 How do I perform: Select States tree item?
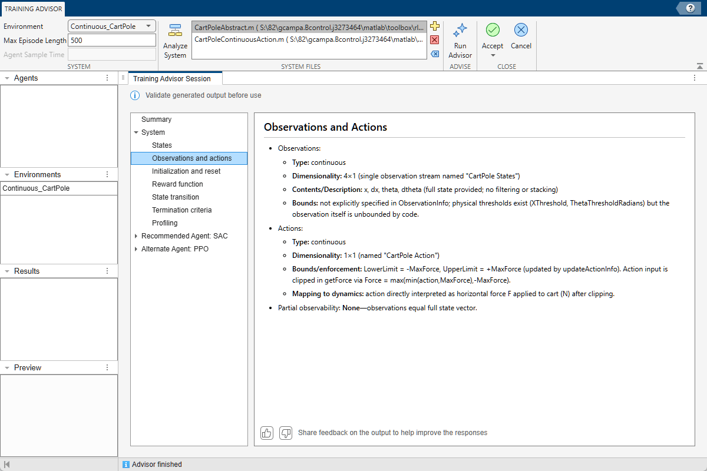(162, 145)
